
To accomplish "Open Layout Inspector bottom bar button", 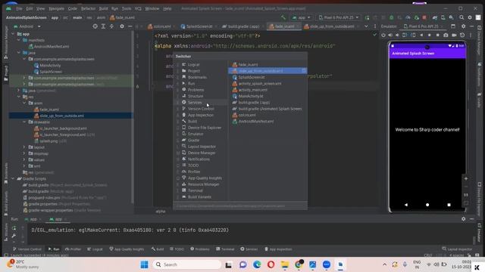I will click(457, 249).
